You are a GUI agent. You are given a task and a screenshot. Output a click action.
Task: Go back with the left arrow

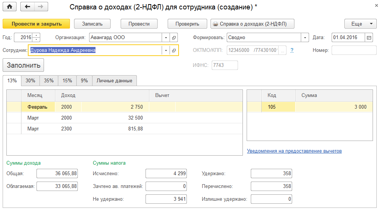(x=28, y=7)
